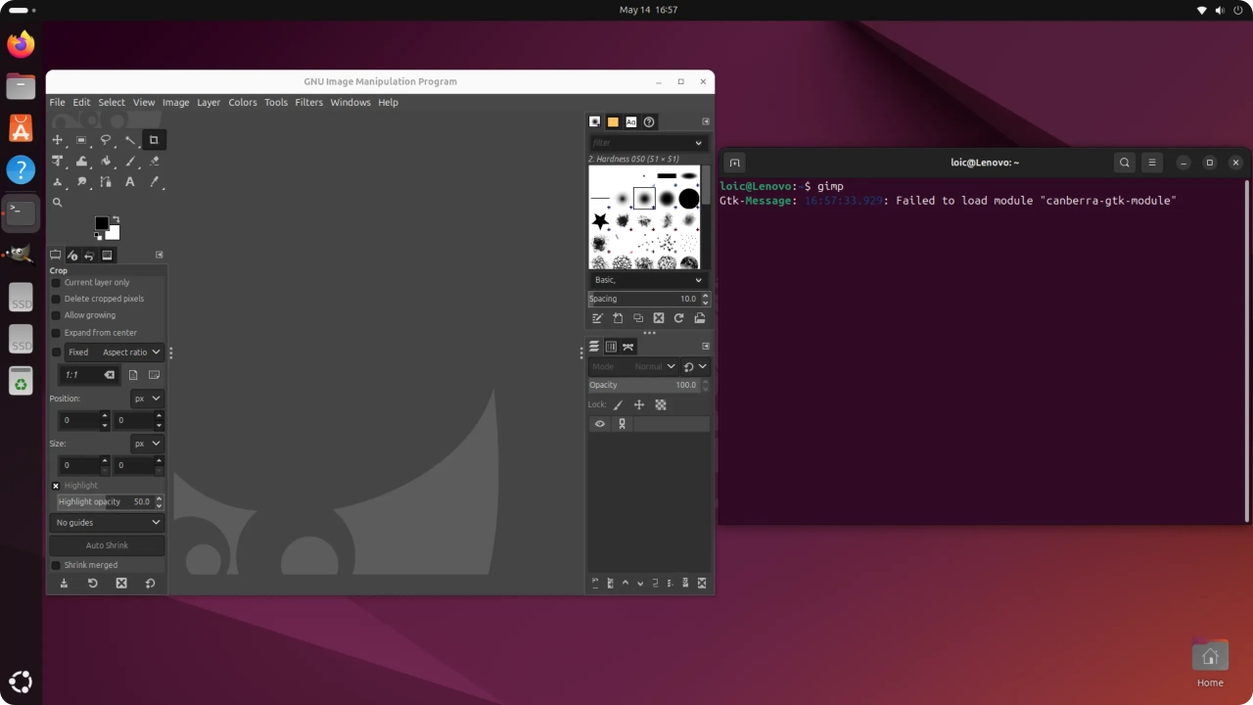Select the Hardness 050 brush thumbnail
Image resolution: width=1253 pixels, height=705 pixels.
coord(644,199)
